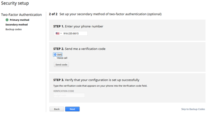
Task: Select the SMS radio button
Action: (55, 55)
